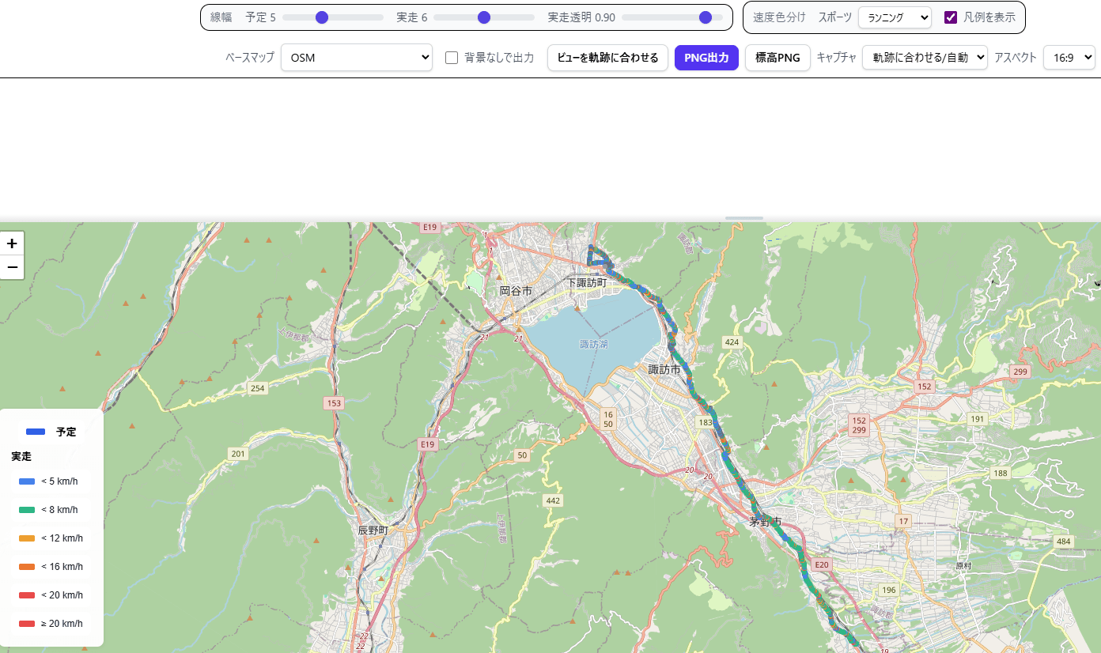Click the route 201 road shield
Viewport: 1101px width, 653px height.
[237, 454]
